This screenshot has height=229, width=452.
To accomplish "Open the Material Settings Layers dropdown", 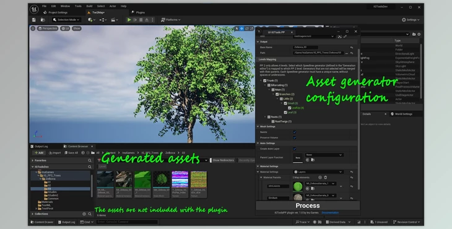I will pyautogui.click(x=318, y=172).
